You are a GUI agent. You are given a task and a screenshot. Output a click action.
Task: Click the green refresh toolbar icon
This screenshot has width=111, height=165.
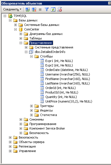(53, 9)
